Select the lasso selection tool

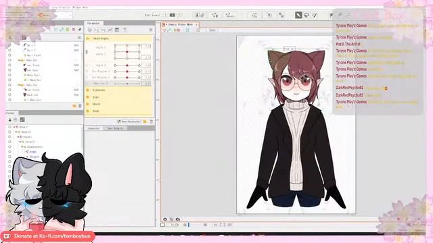(x=306, y=15)
